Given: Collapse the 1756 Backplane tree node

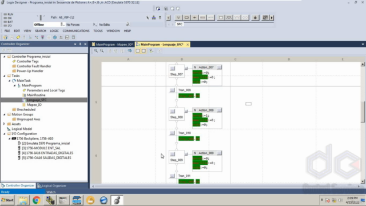Looking at the screenshot, I should pos(9,138).
